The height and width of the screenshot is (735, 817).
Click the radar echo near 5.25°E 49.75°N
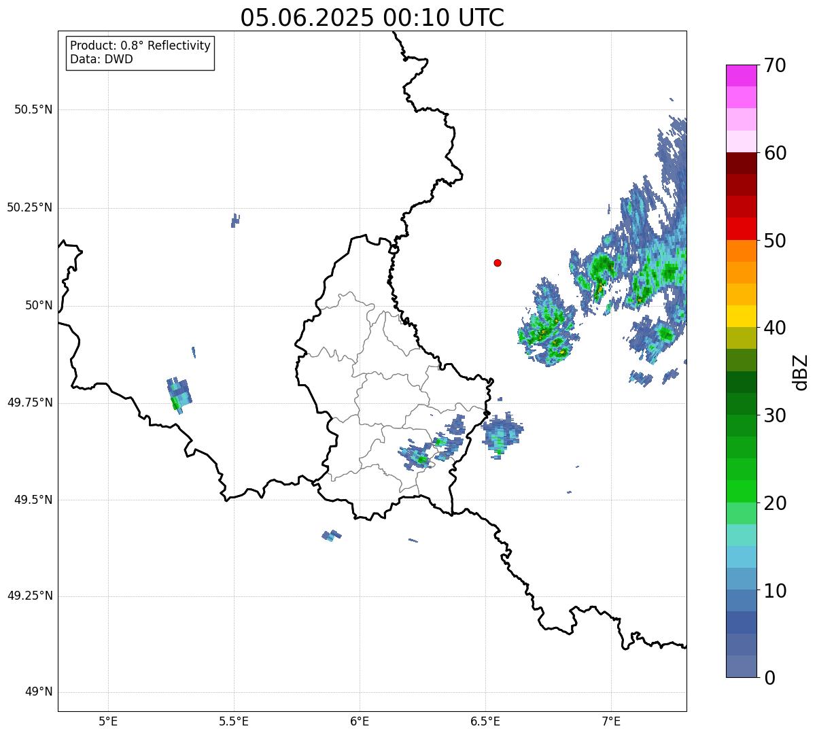click(179, 395)
